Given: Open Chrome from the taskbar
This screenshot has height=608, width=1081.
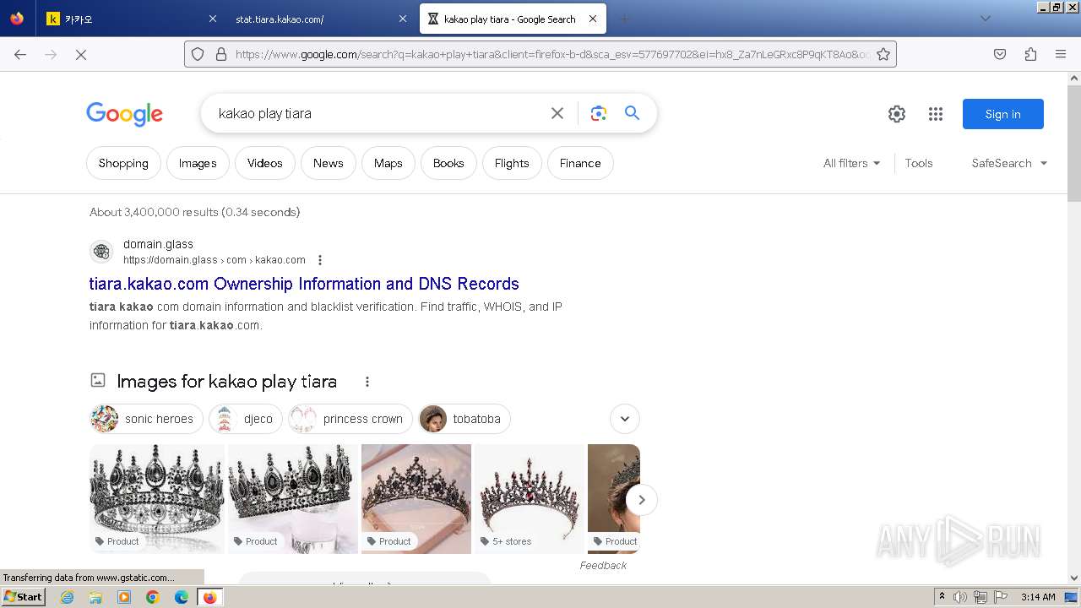Looking at the screenshot, I should (x=153, y=597).
